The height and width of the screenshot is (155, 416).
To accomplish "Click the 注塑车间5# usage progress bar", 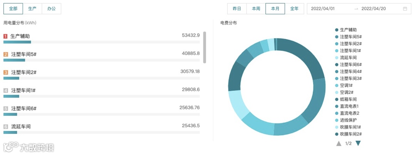I will 101,60.
